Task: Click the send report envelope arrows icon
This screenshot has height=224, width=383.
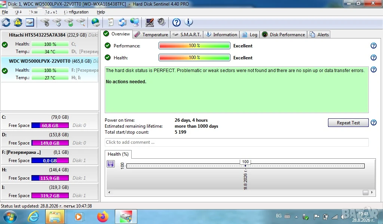Action: tap(122, 22)
